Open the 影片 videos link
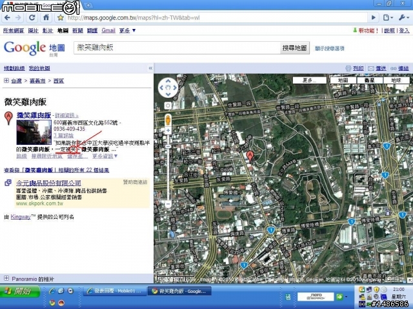Image resolution: width=413 pixels, height=309 pixels. (48, 30)
